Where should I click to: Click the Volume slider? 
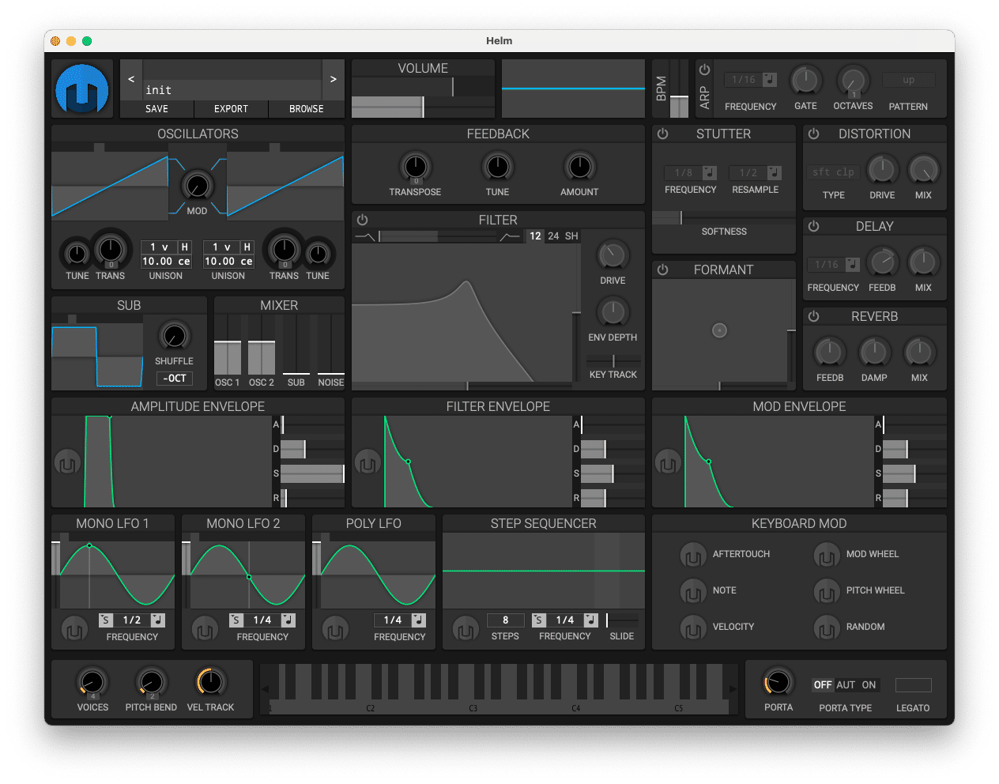[x=423, y=107]
